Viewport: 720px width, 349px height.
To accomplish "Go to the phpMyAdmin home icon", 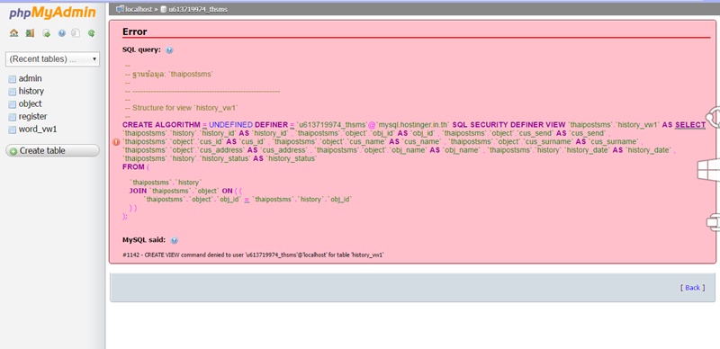I will pos(13,33).
